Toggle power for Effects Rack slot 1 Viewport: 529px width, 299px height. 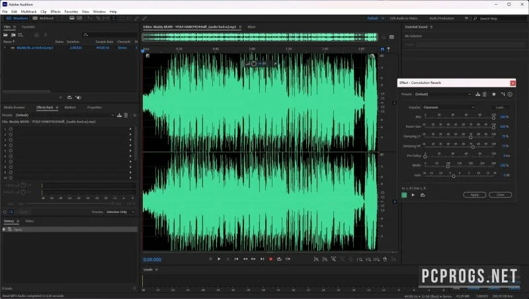point(11,129)
